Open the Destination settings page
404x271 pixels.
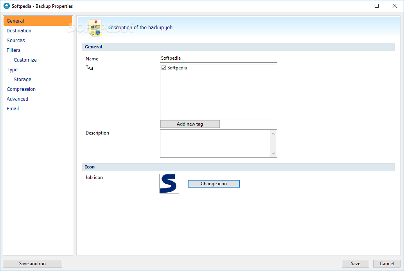coord(19,30)
